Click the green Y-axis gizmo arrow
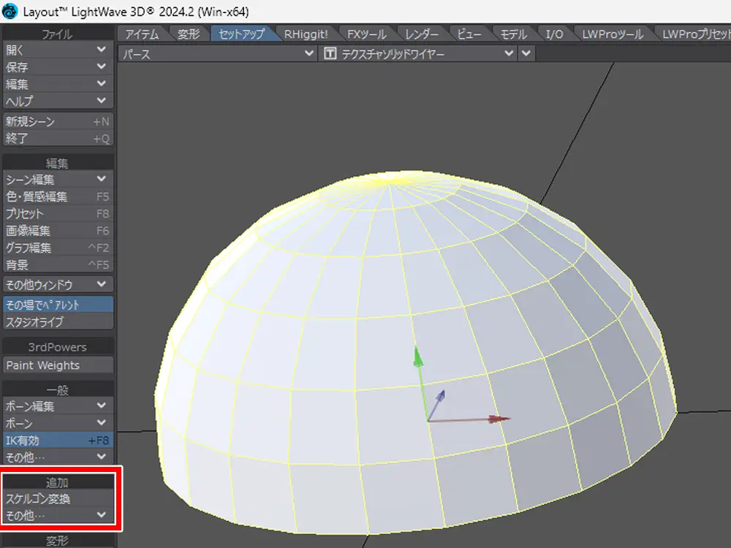 [x=417, y=357]
